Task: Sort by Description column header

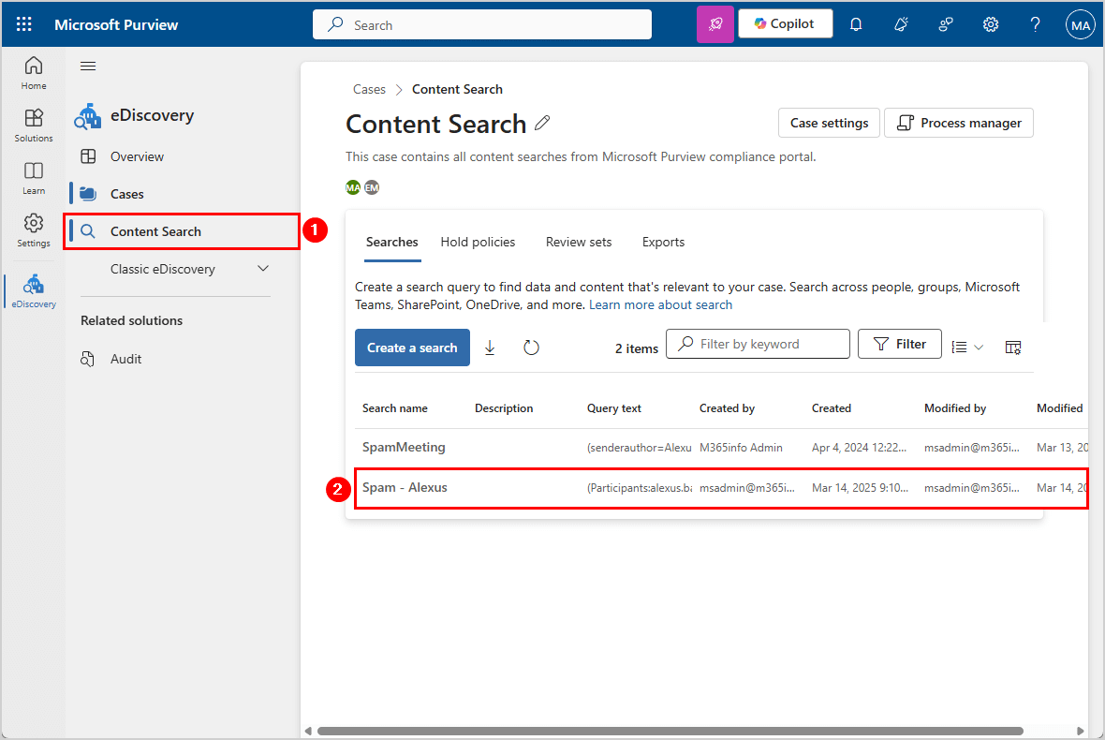Action: 504,408
